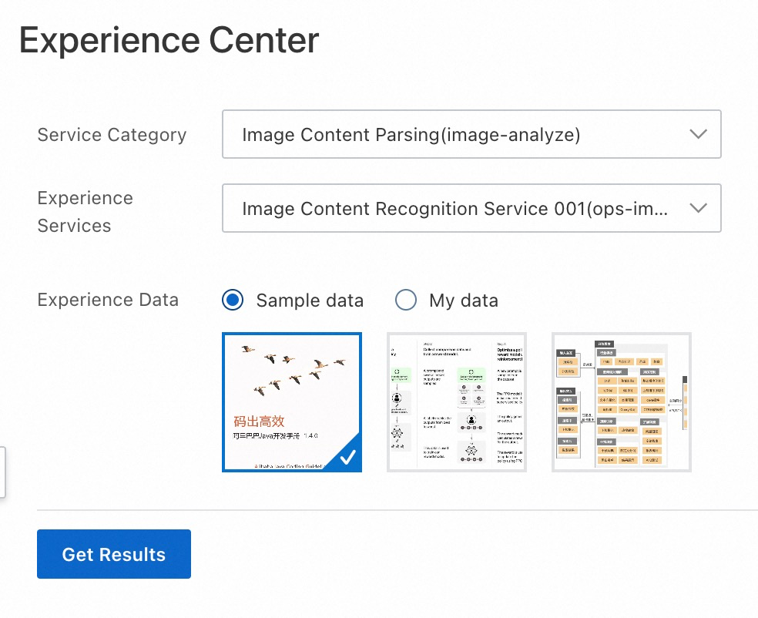758x618 pixels.
Task: Select the Sample data radio button
Action: click(x=233, y=300)
